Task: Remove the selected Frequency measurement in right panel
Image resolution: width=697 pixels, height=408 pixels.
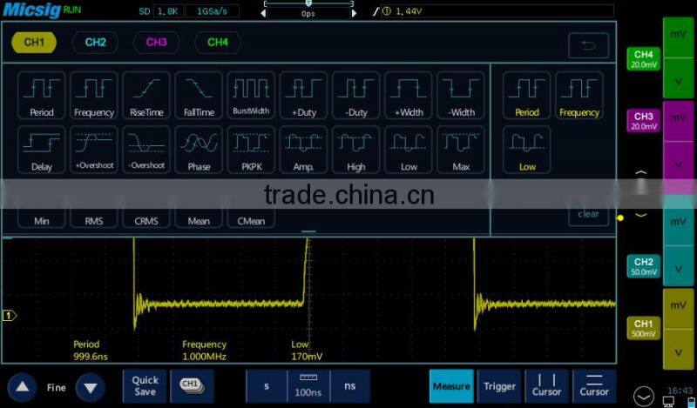Action: [x=579, y=96]
